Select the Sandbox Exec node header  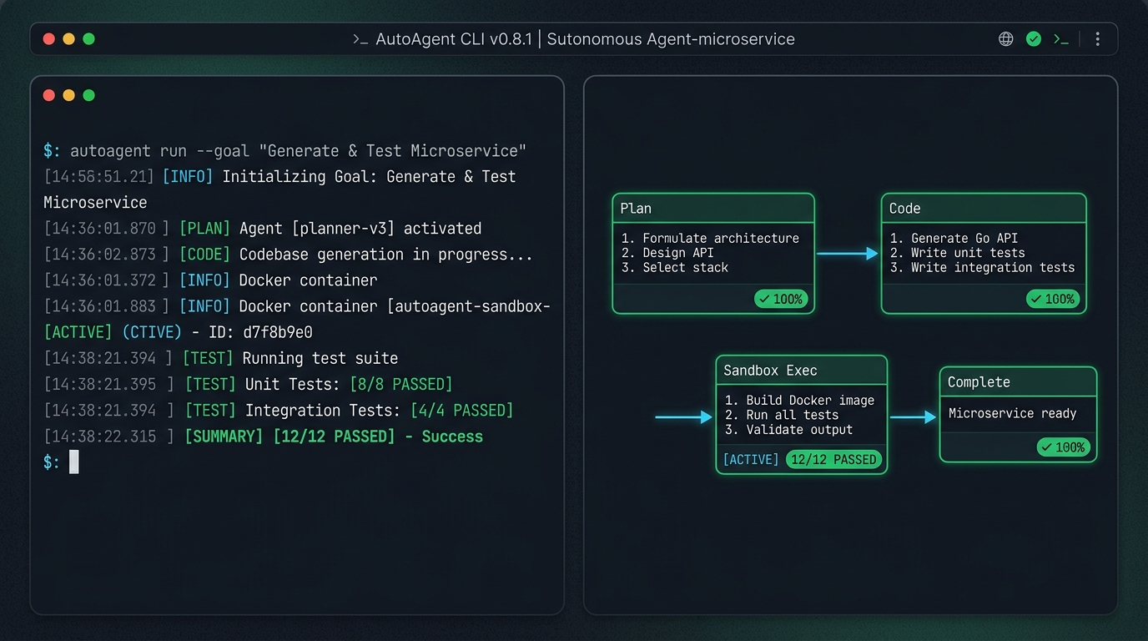pos(801,371)
